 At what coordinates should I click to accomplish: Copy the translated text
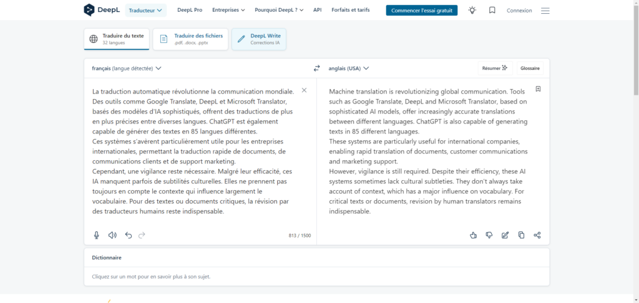click(x=521, y=235)
